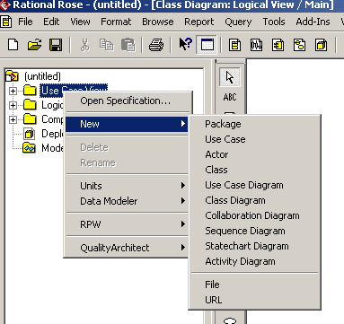
Task: Click the Rational Rose application title icon
Action: click(x=4, y=4)
